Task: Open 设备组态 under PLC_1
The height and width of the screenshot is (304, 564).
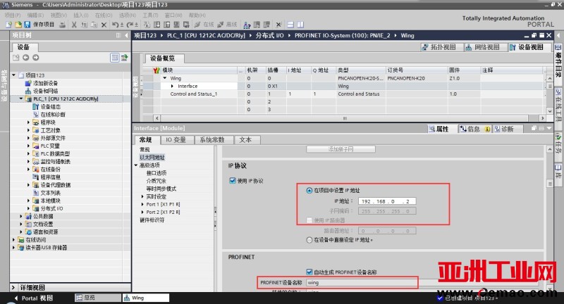Action: coord(50,106)
